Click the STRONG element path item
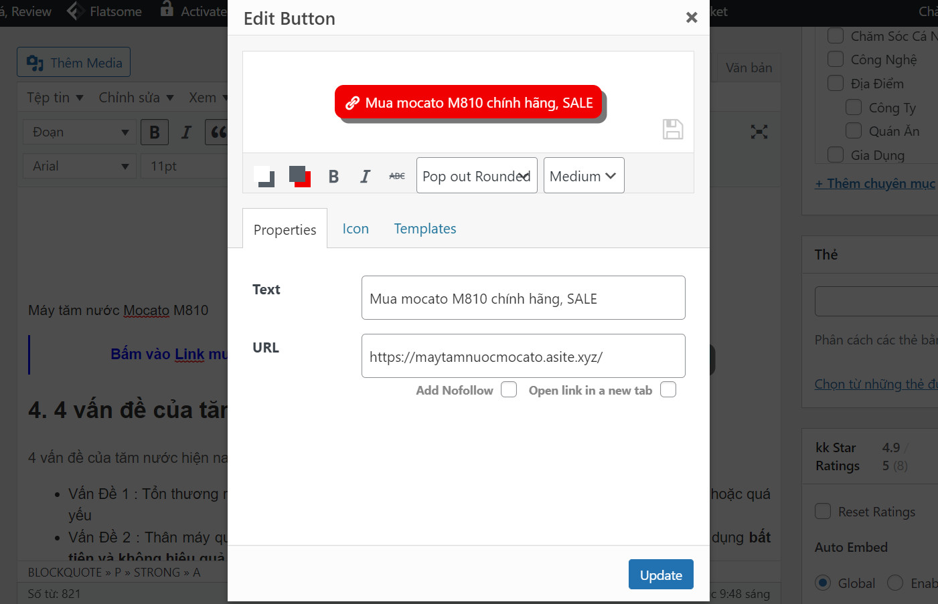Viewport: 938px width, 604px height. [x=157, y=573]
